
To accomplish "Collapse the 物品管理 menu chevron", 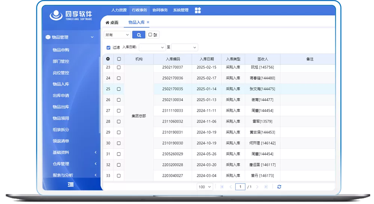I will pyautogui.click(x=92, y=37).
